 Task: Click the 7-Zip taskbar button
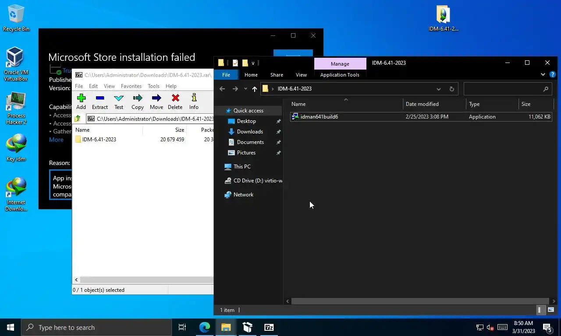tap(269, 327)
